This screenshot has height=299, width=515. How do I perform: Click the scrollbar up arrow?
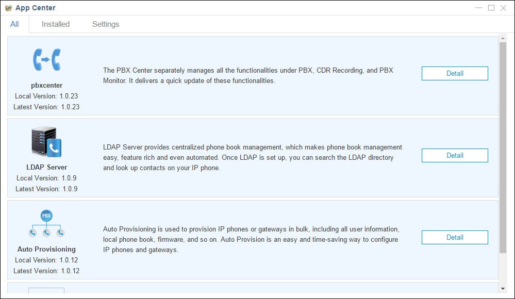click(503, 38)
